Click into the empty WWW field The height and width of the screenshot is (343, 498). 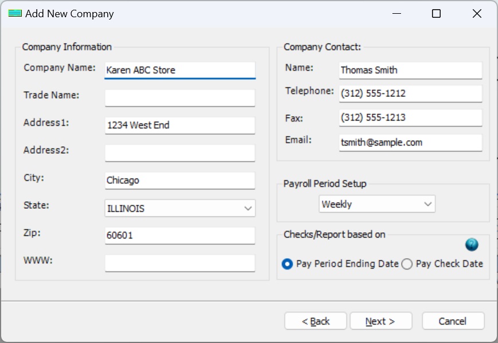(179, 263)
